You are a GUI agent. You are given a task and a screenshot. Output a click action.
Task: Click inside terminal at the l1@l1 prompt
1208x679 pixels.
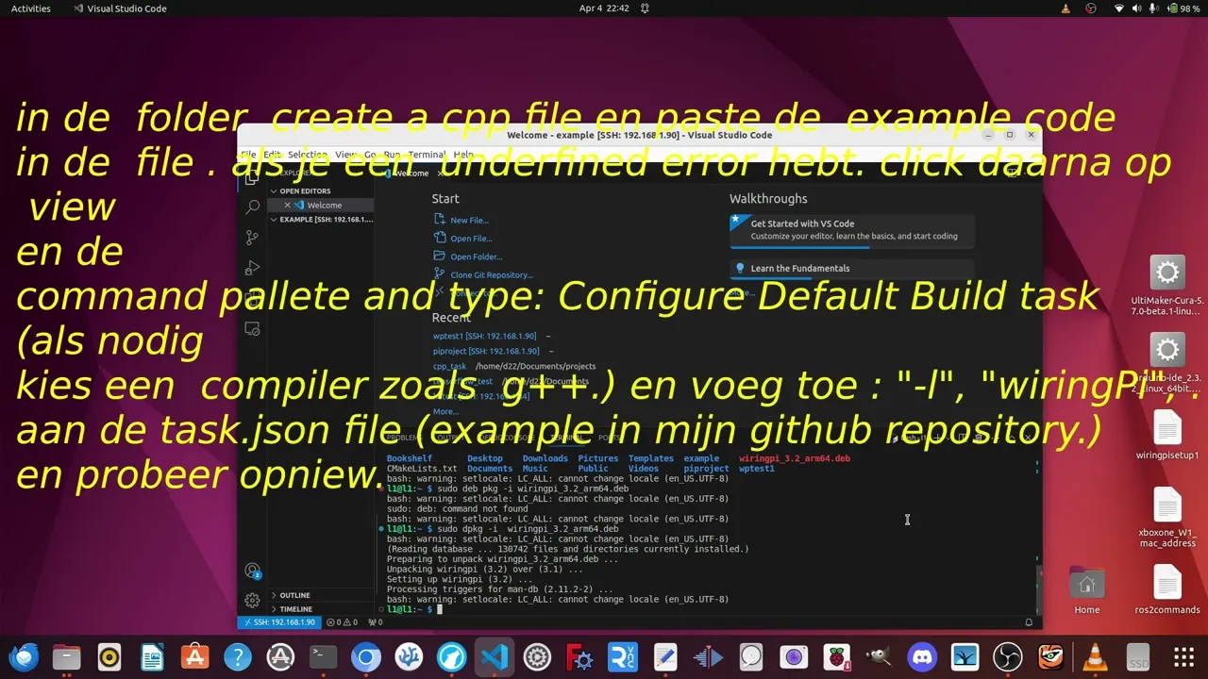point(439,609)
